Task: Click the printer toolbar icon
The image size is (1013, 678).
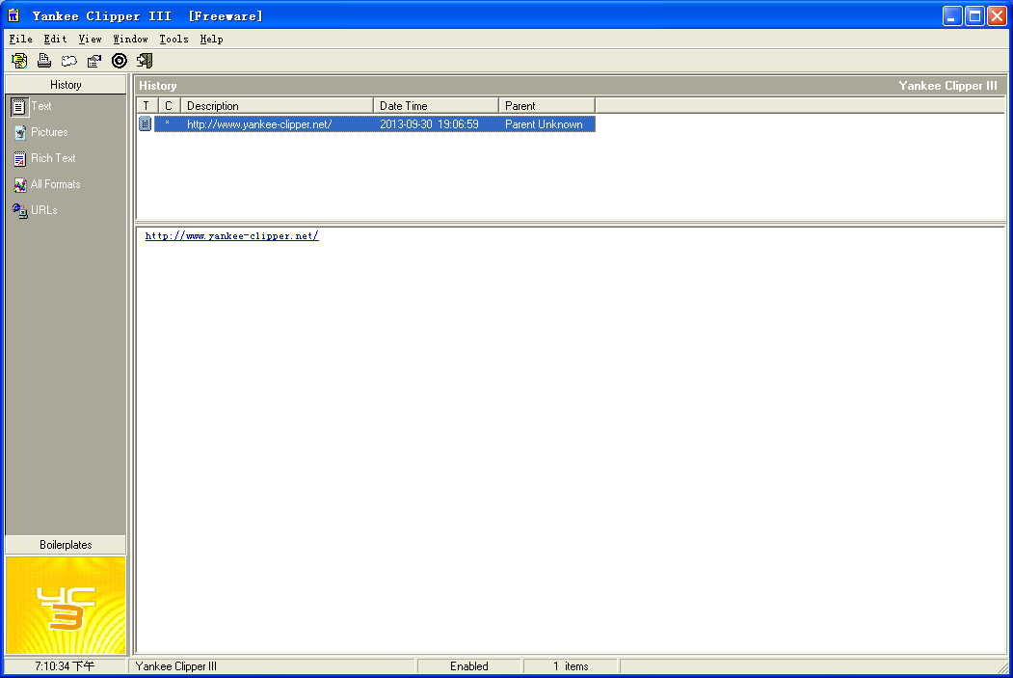Action: tap(44, 61)
